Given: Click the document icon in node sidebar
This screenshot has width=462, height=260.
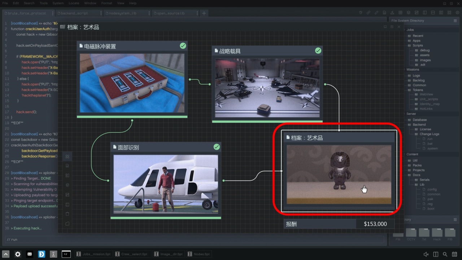Looking at the screenshot, I should click(67, 166).
